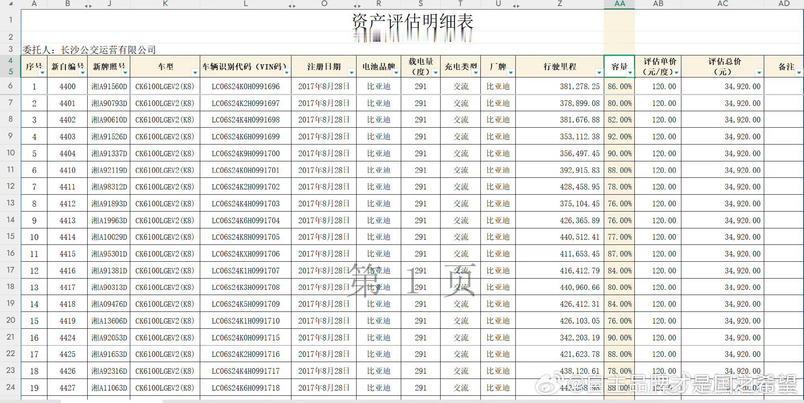The image size is (804, 403).
Task: Select capacity cell 77.00%
Action: tap(619, 237)
